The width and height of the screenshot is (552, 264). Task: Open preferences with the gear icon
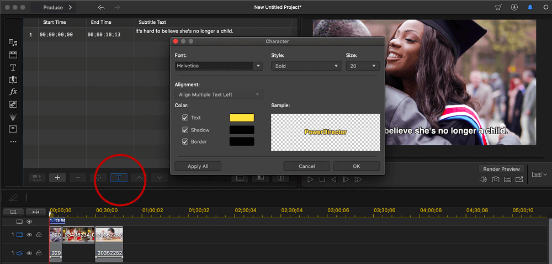pyautogui.click(x=546, y=7)
